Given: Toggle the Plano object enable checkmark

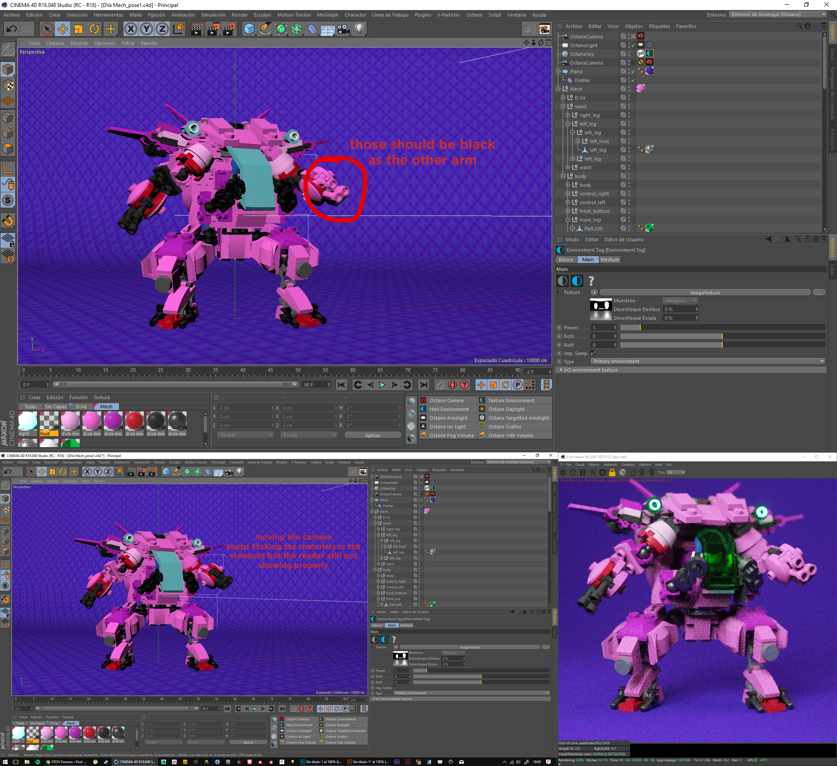Looking at the screenshot, I should (x=633, y=72).
